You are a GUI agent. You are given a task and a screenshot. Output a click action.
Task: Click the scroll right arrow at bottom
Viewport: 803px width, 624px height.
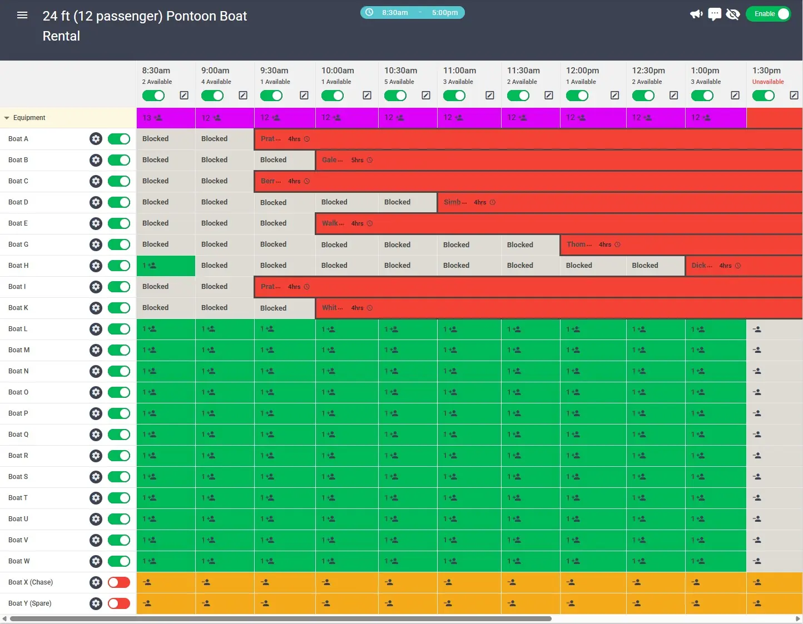798,618
